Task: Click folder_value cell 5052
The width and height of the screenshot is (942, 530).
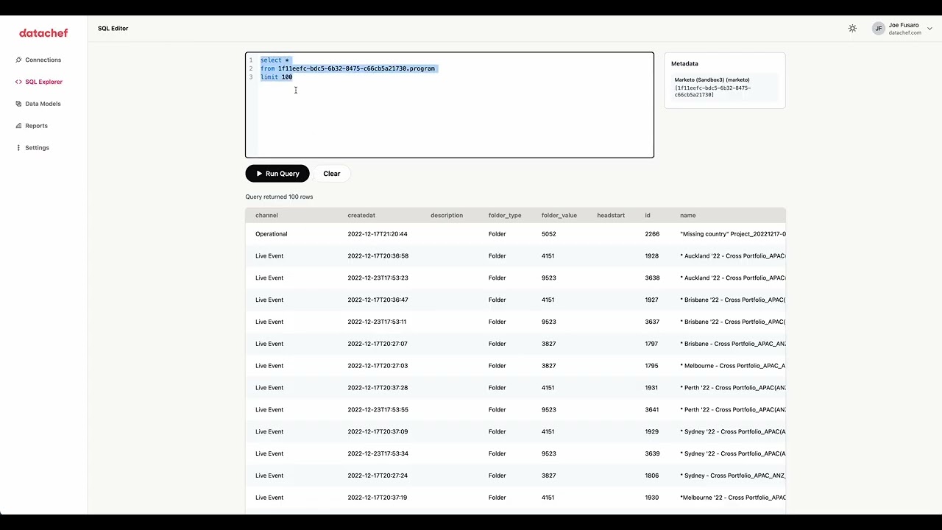Action: point(549,234)
